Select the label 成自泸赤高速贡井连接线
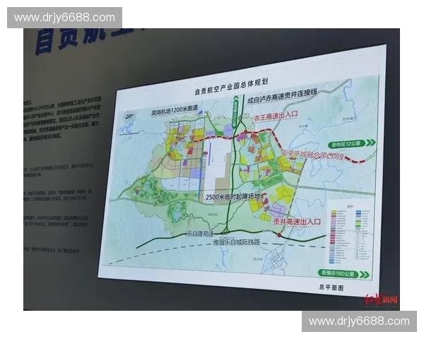 (282, 96)
